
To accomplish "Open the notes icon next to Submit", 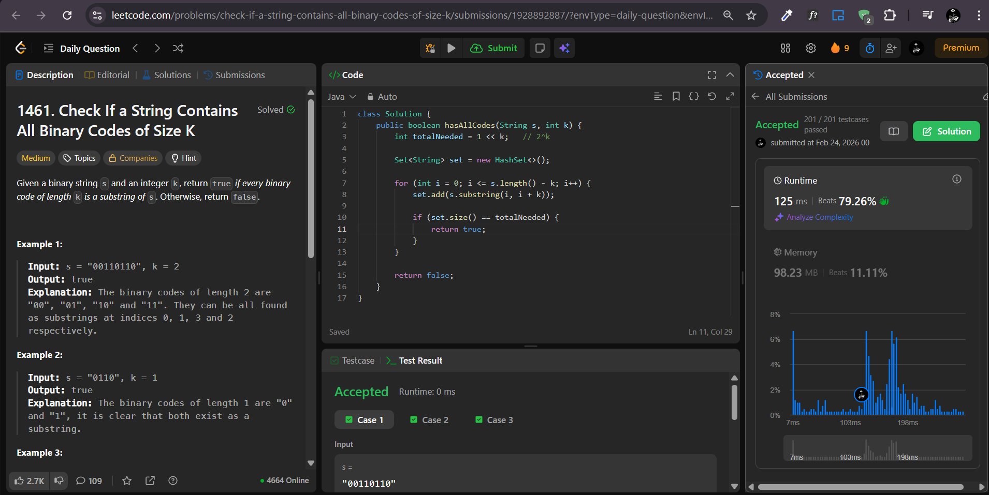I will (540, 48).
